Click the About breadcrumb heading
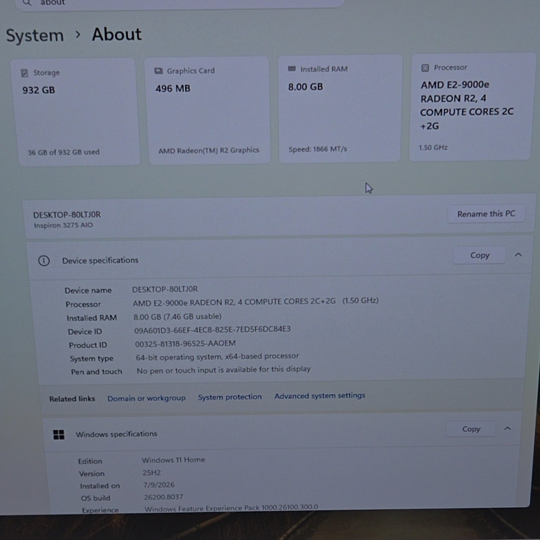Viewport: 540px width, 540px height. coord(117,35)
